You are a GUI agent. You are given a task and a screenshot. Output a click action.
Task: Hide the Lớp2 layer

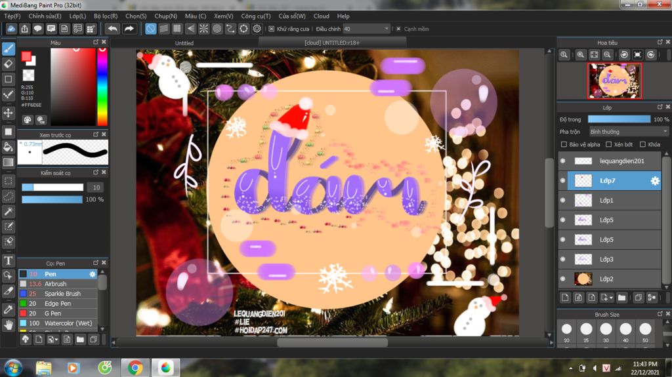point(562,279)
